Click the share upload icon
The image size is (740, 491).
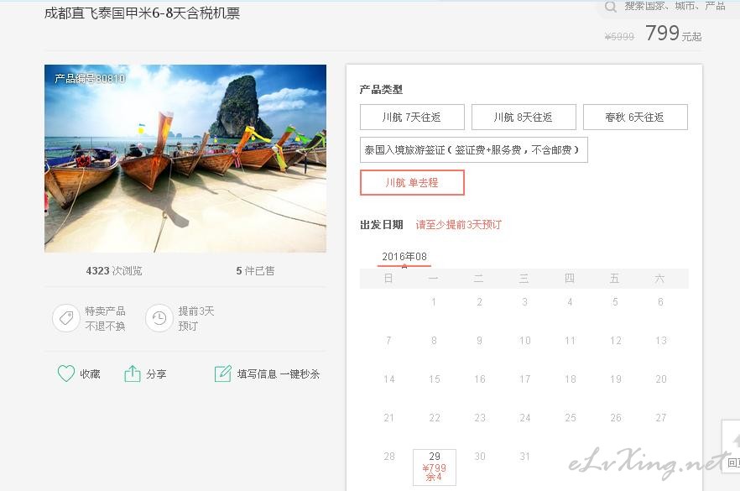click(133, 373)
